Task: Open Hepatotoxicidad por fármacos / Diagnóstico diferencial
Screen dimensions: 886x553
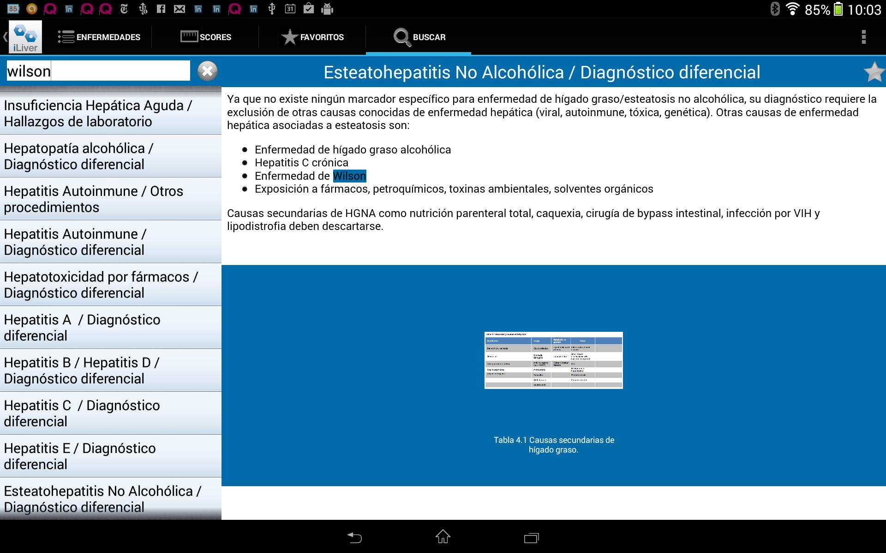Action: [111, 285]
